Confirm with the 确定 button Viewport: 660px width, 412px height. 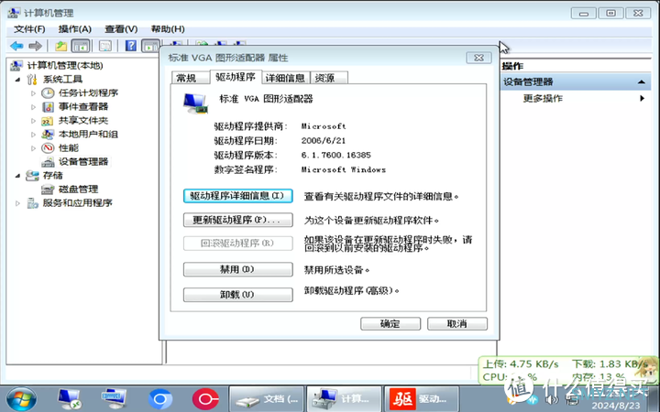[x=390, y=324]
